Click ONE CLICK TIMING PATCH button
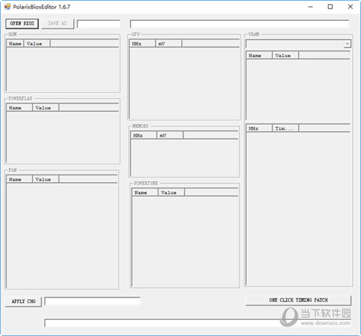The width and height of the screenshot is (361, 336). tap(299, 300)
